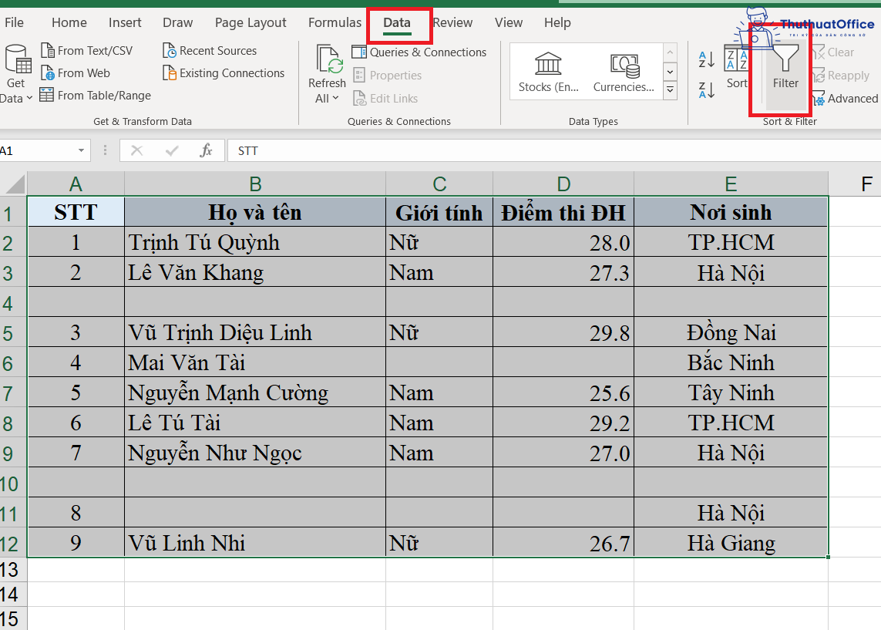Click Reapply filter
Screen dimensions: 881x630
pyautogui.click(x=841, y=76)
